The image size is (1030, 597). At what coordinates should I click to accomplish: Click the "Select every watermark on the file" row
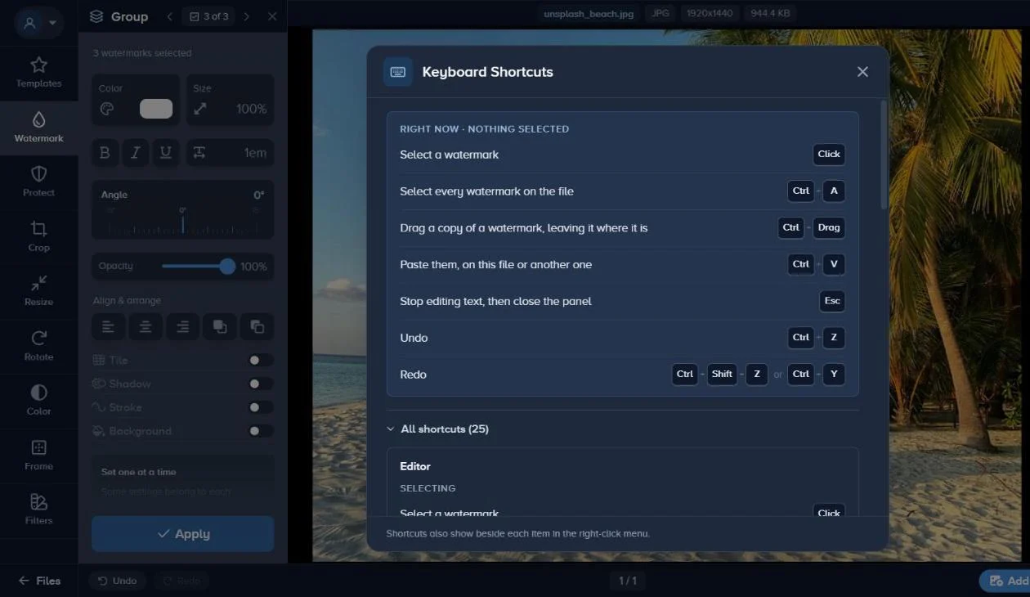coord(622,191)
